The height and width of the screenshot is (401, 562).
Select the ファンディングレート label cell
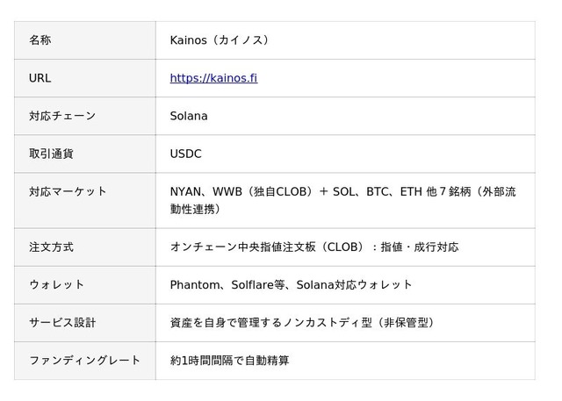tap(84, 360)
